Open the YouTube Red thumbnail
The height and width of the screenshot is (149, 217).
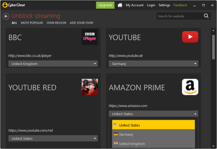[90, 87]
